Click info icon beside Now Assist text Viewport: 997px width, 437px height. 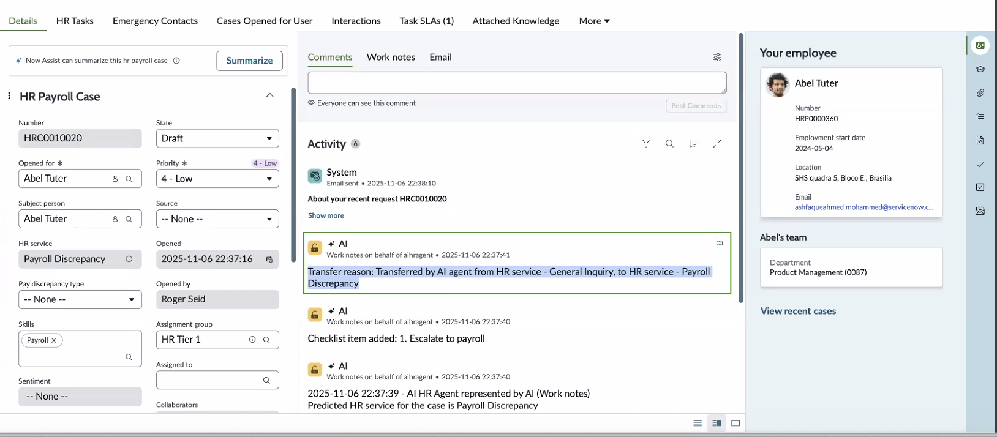click(176, 61)
